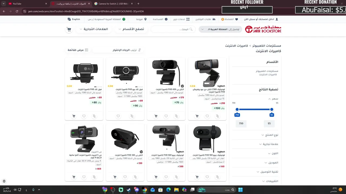Viewport: 346px width, 194px height.
Task: Favorite the Logitech C920 webcam with heart
Action: coord(207,116)
